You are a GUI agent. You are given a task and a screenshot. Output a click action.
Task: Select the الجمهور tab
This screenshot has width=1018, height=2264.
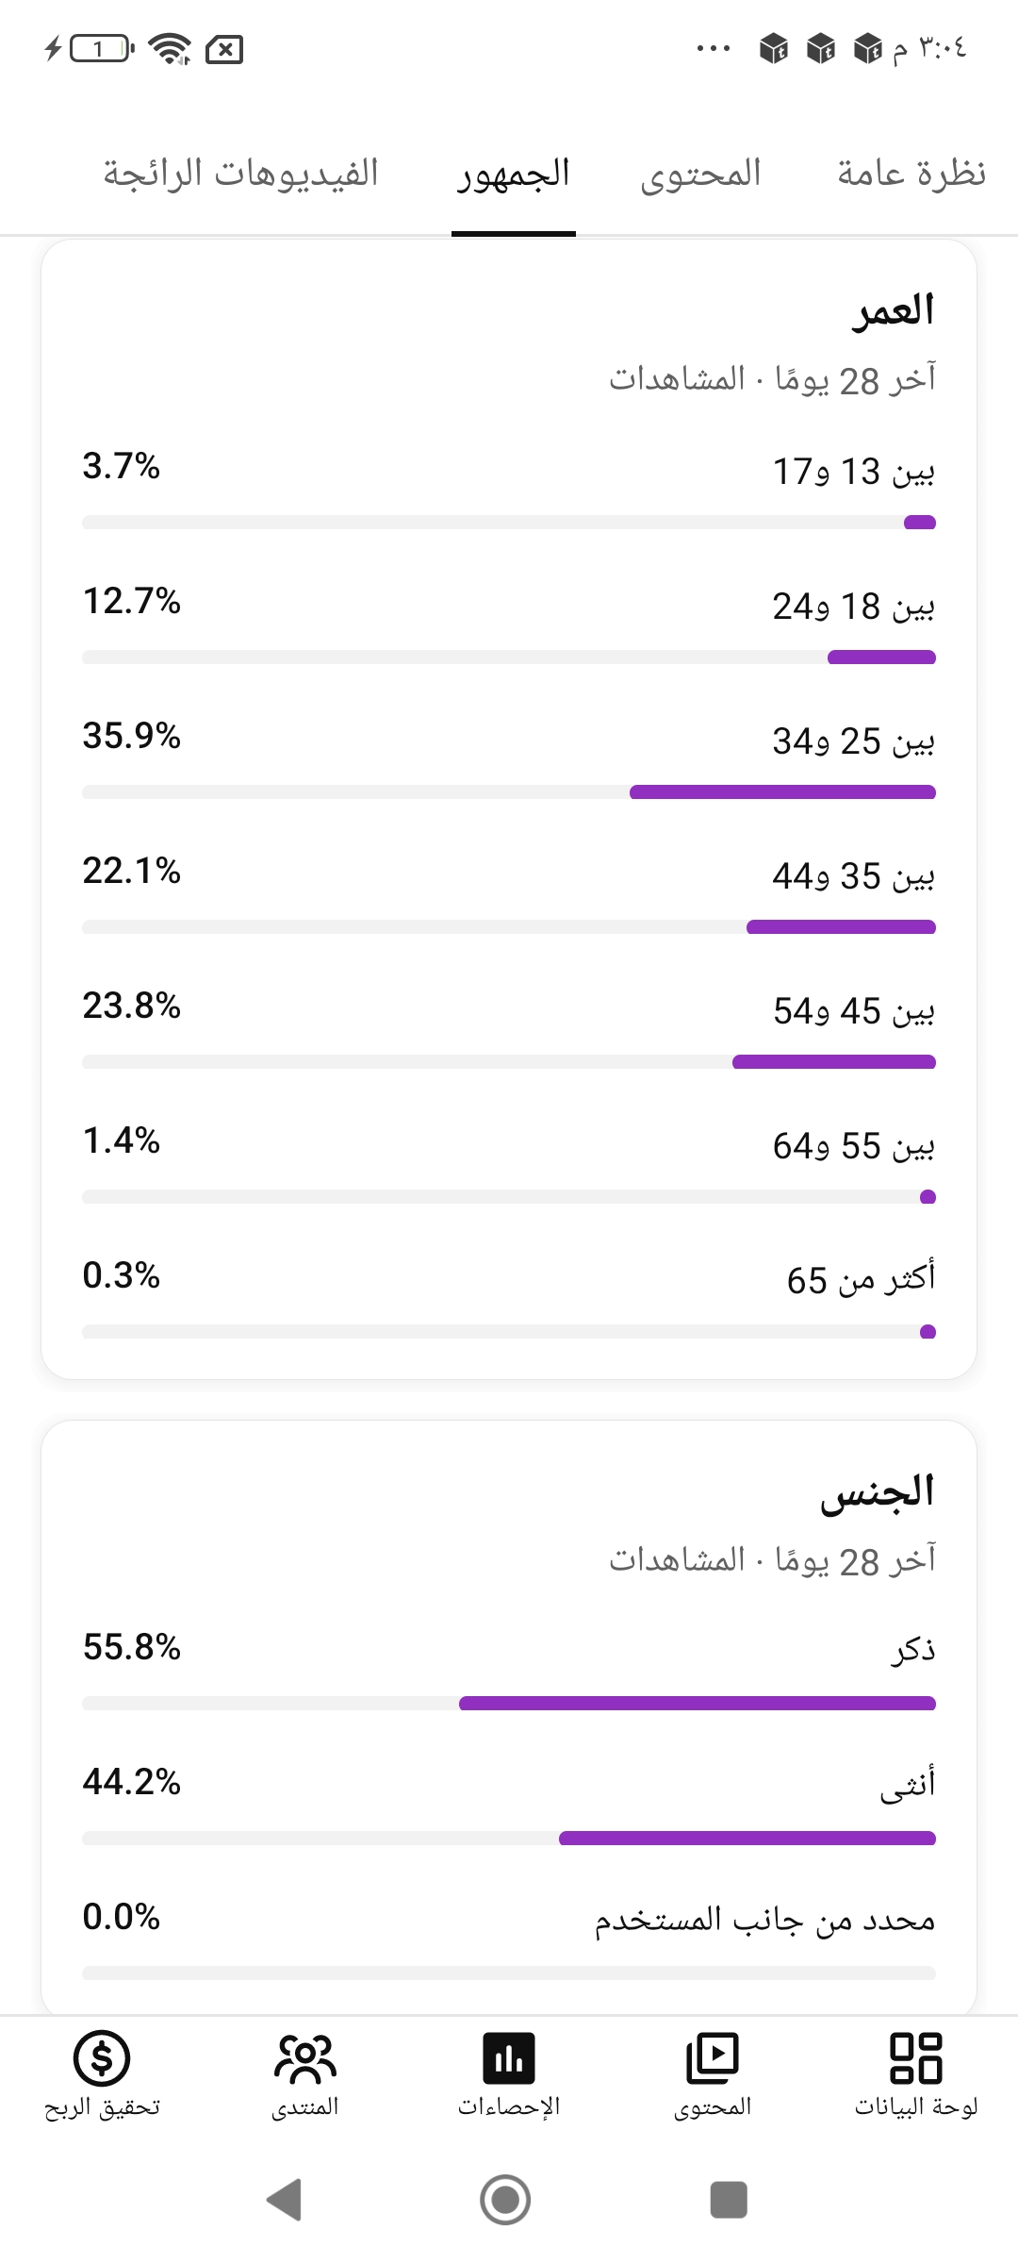tap(514, 174)
